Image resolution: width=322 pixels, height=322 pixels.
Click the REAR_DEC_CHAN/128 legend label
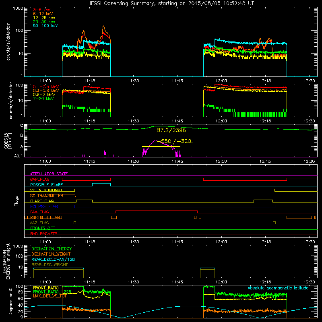[53, 259]
